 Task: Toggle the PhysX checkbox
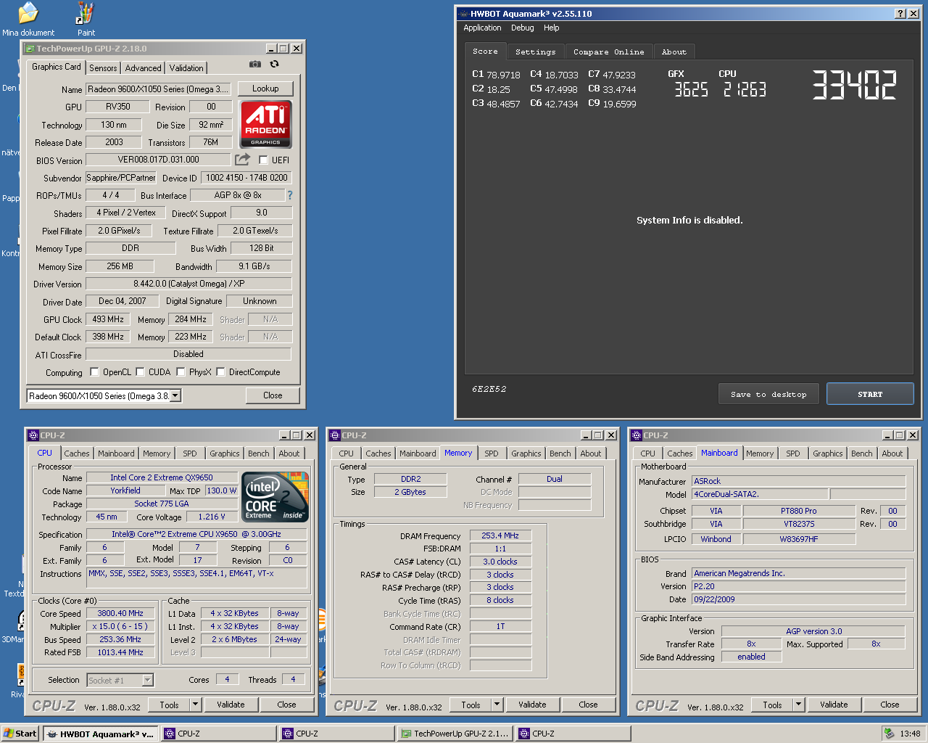click(x=181, y=372)
